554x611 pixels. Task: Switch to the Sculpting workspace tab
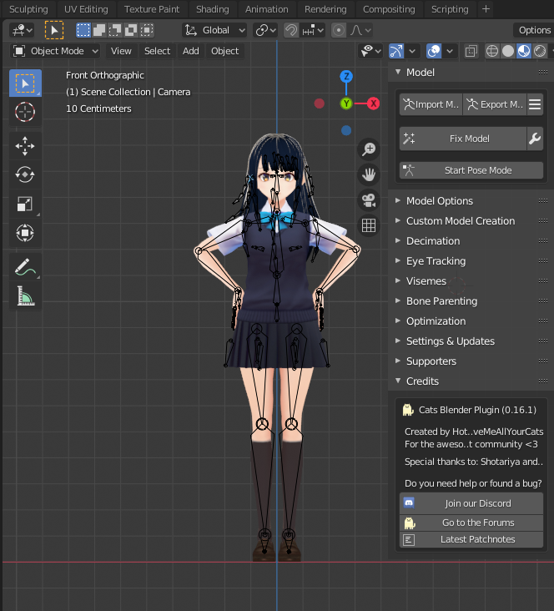pos(28,9)
